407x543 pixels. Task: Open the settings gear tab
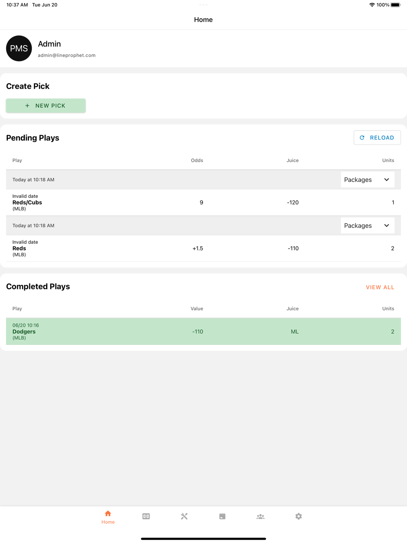click(299, 516)
